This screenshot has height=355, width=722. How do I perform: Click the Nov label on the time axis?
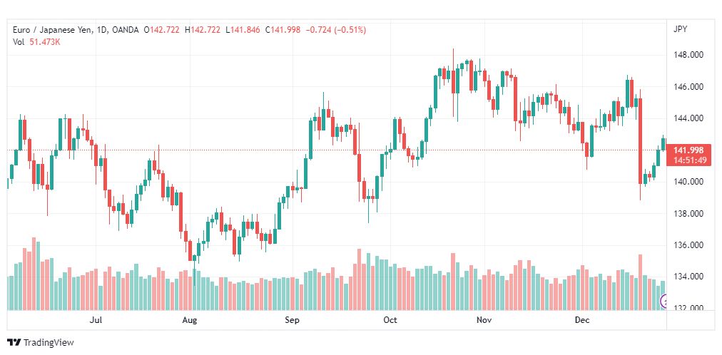[x=484, y=321]
